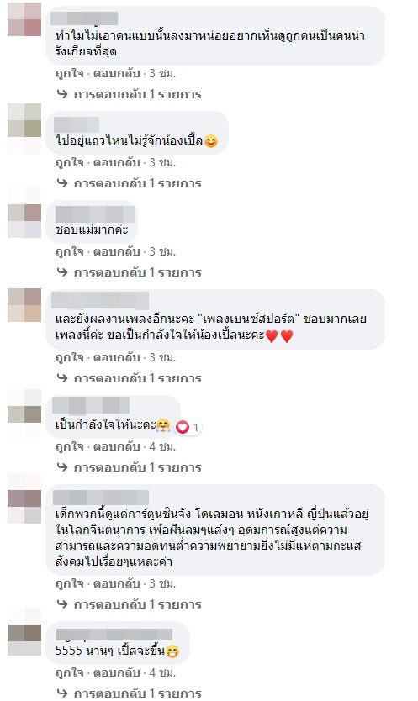The width and height of the screenshot is (418, 701).
Task: Expand 1 reply under เพลงเบนซ์สปอร์ต comment
Action: [x=137, y=378]
